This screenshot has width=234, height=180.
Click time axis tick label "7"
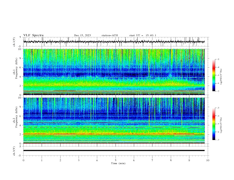152,160
